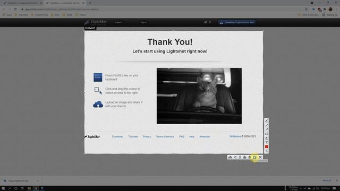Screen dimensions: 340x191
Task: Open the Reading list
Action: coord(329,15)
